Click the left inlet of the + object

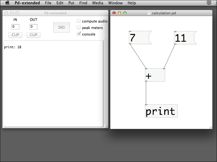tap(146, 69)
